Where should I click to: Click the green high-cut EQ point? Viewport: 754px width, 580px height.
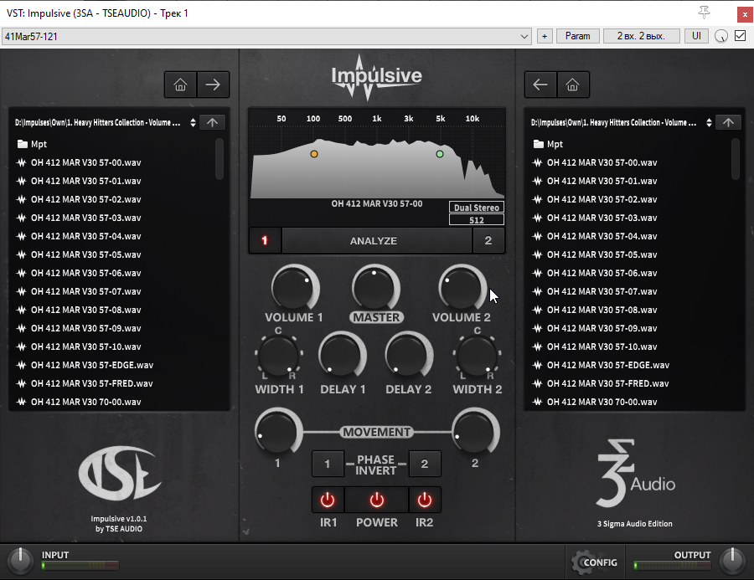click(x=440, y=154)
